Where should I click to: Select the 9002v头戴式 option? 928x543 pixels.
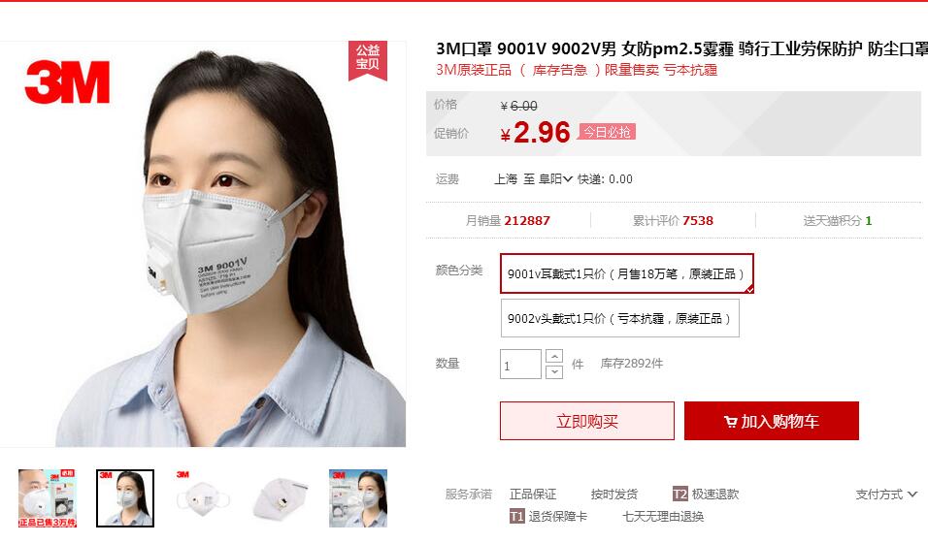(x=619, y=318)
